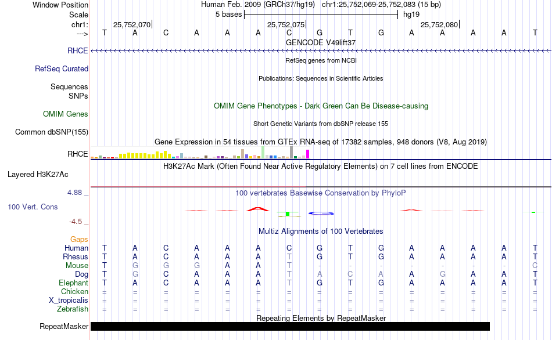Screen dimensions: 552x340
Task: Click the C base in the Mouse row
Action: pyautogui.click(x=535, y=266)
